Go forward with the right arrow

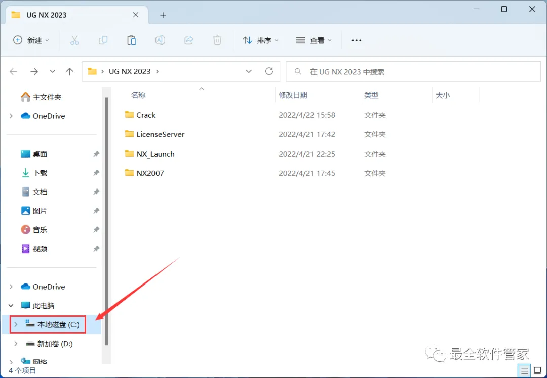(x=34, y=71)
